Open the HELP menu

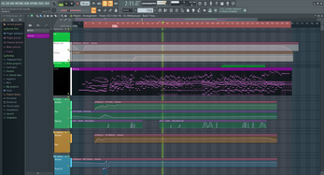[x=47, y=4]
